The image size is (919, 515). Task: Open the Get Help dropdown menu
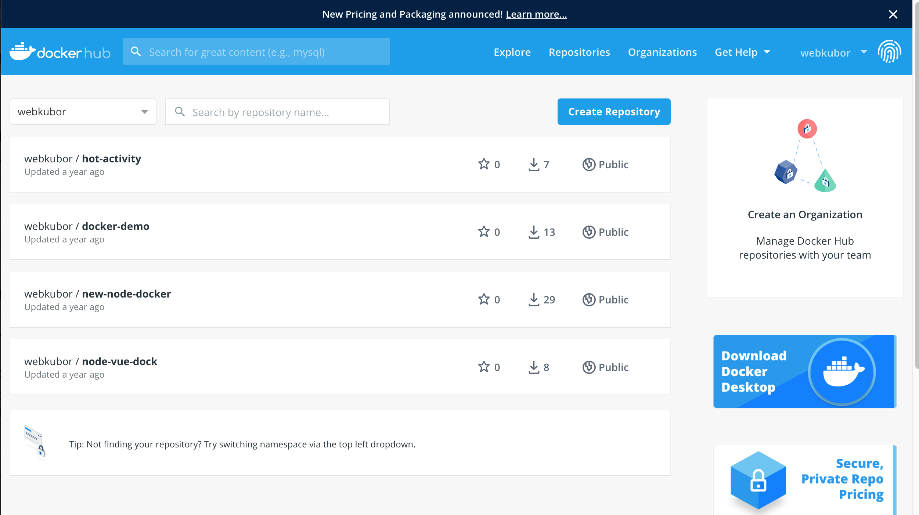coord(742,52)
